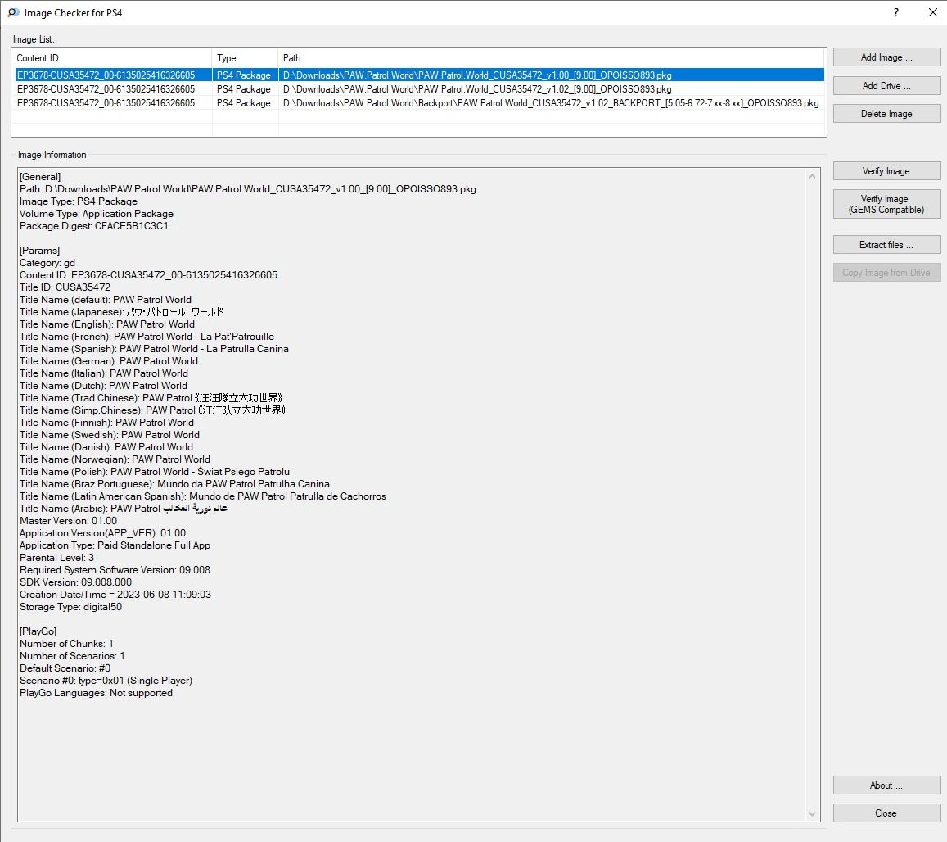Click the Image Checker magnifier icon in title bar
Viewport: 947px width, 842px height.
tap(13, 12)
